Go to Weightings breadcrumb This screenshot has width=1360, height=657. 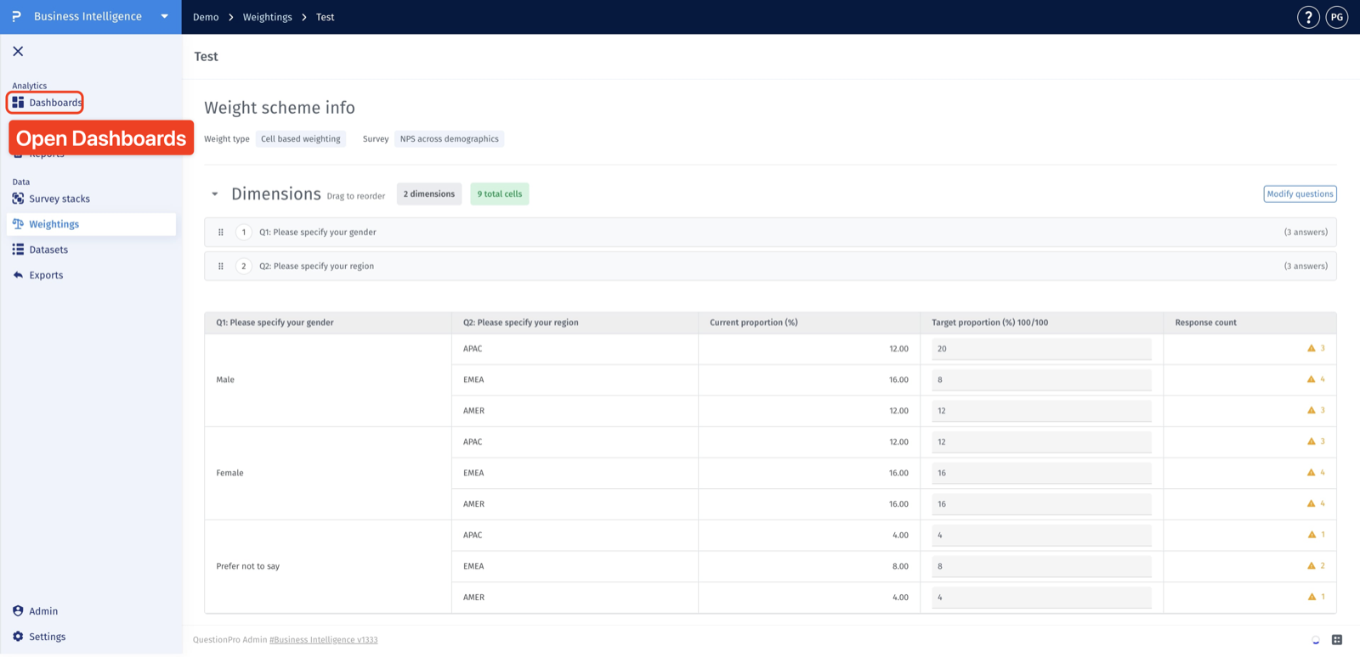268,17
